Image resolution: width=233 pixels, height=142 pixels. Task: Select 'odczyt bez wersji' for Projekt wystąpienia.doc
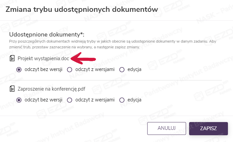coord(19,70)
